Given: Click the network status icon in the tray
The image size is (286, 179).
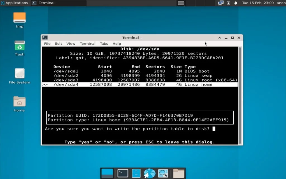Looking at the screenshot, I should pos(220,3).
